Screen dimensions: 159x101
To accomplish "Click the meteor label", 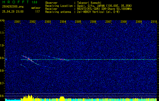I will point(36,8).
